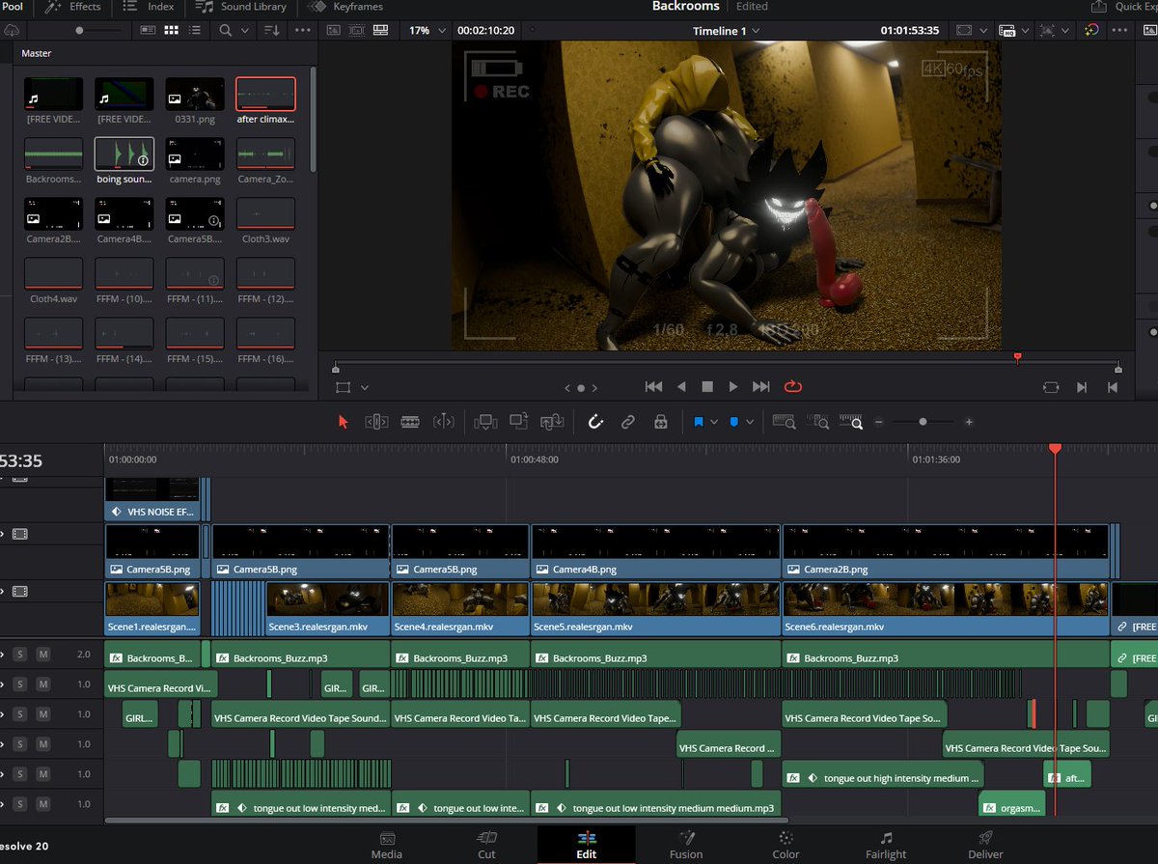
Task: Go to next clip in viewer
Action: pyautogui.click(x=1082, y=387)
